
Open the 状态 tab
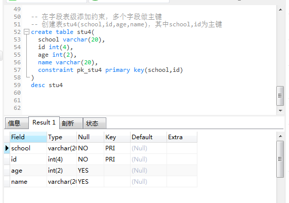coord(95,123)
